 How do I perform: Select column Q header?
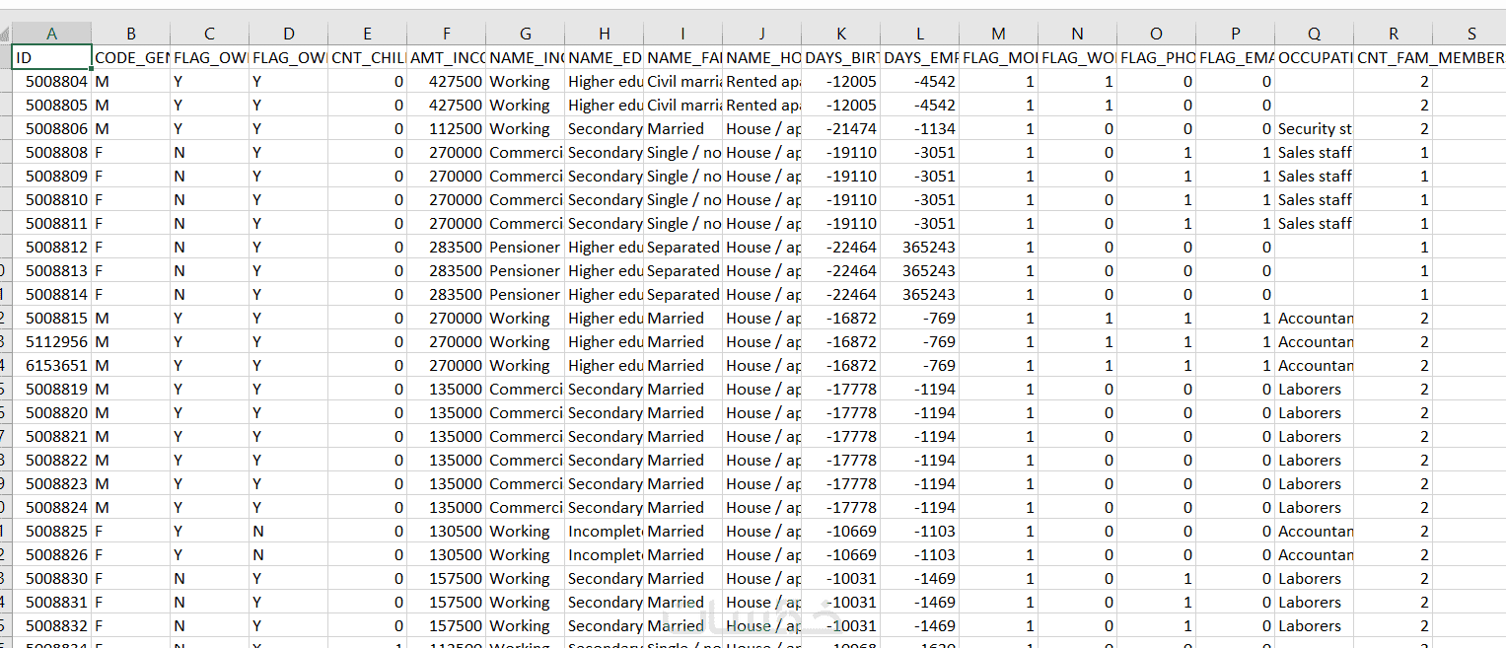coord(1315,34)
